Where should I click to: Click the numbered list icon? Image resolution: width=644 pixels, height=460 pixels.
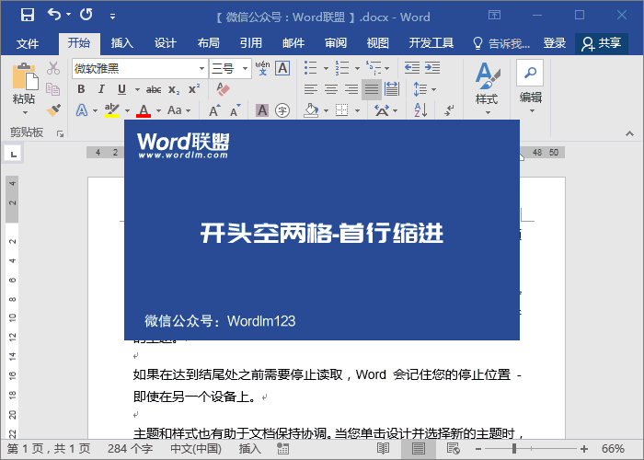[341, 68]
